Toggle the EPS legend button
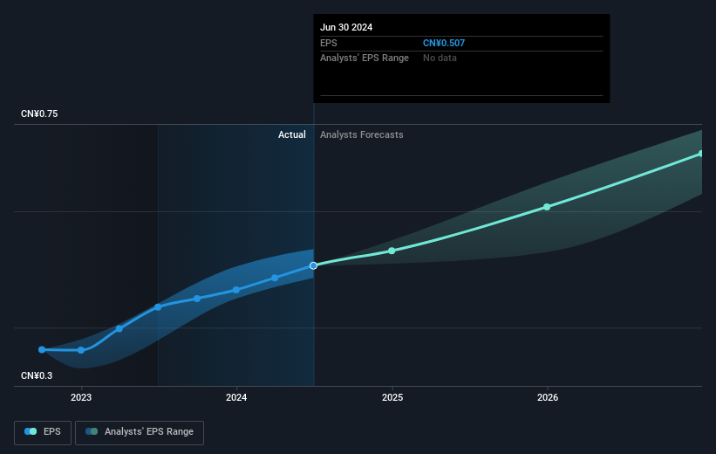 [x=43, y=432]
